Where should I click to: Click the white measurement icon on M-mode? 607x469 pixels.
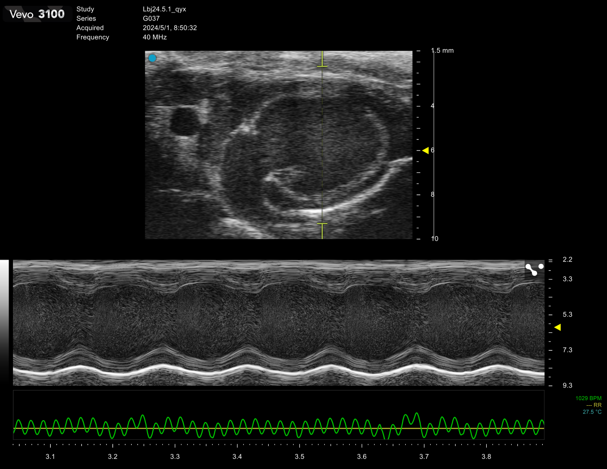pyautogui.click(x=534, y=270)
